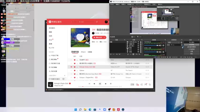The image size is (200, 112).
Task: Add a new scene in OBS scenes panel
Action: tap(111, 54)
